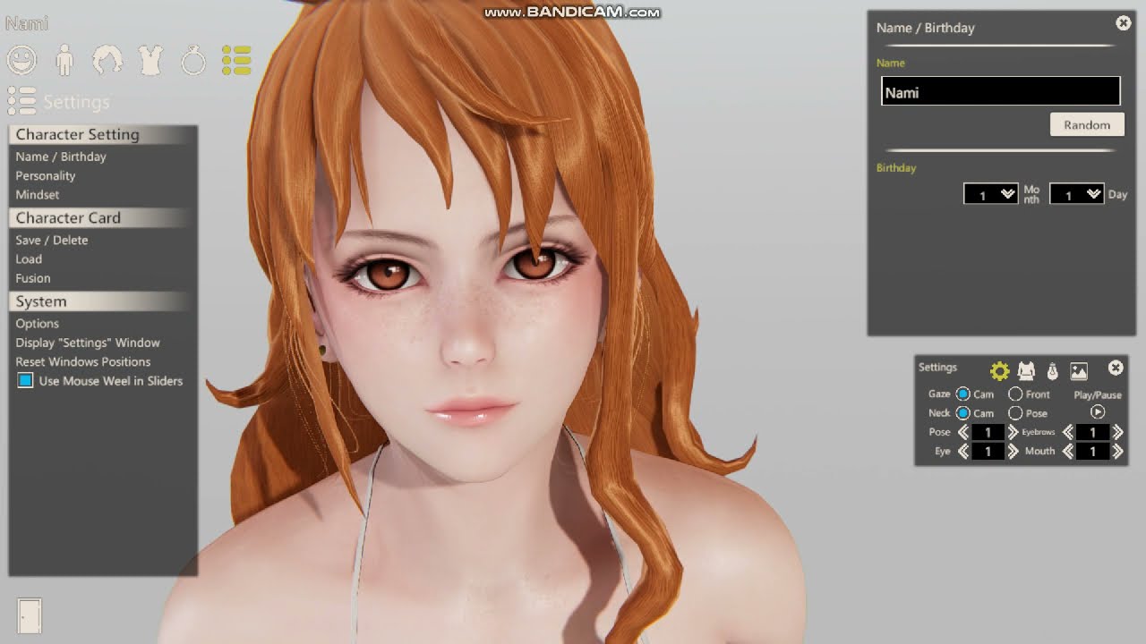Open Load character card menu item
1146x644 pixels.
point(29,259)
